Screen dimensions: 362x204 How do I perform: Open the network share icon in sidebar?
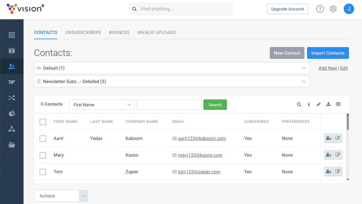[x=12, y=129]
